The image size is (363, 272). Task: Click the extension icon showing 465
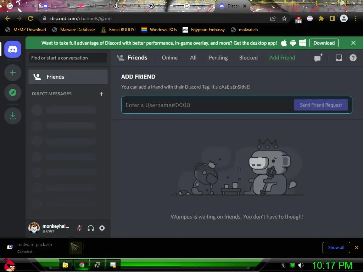[298, 19]
